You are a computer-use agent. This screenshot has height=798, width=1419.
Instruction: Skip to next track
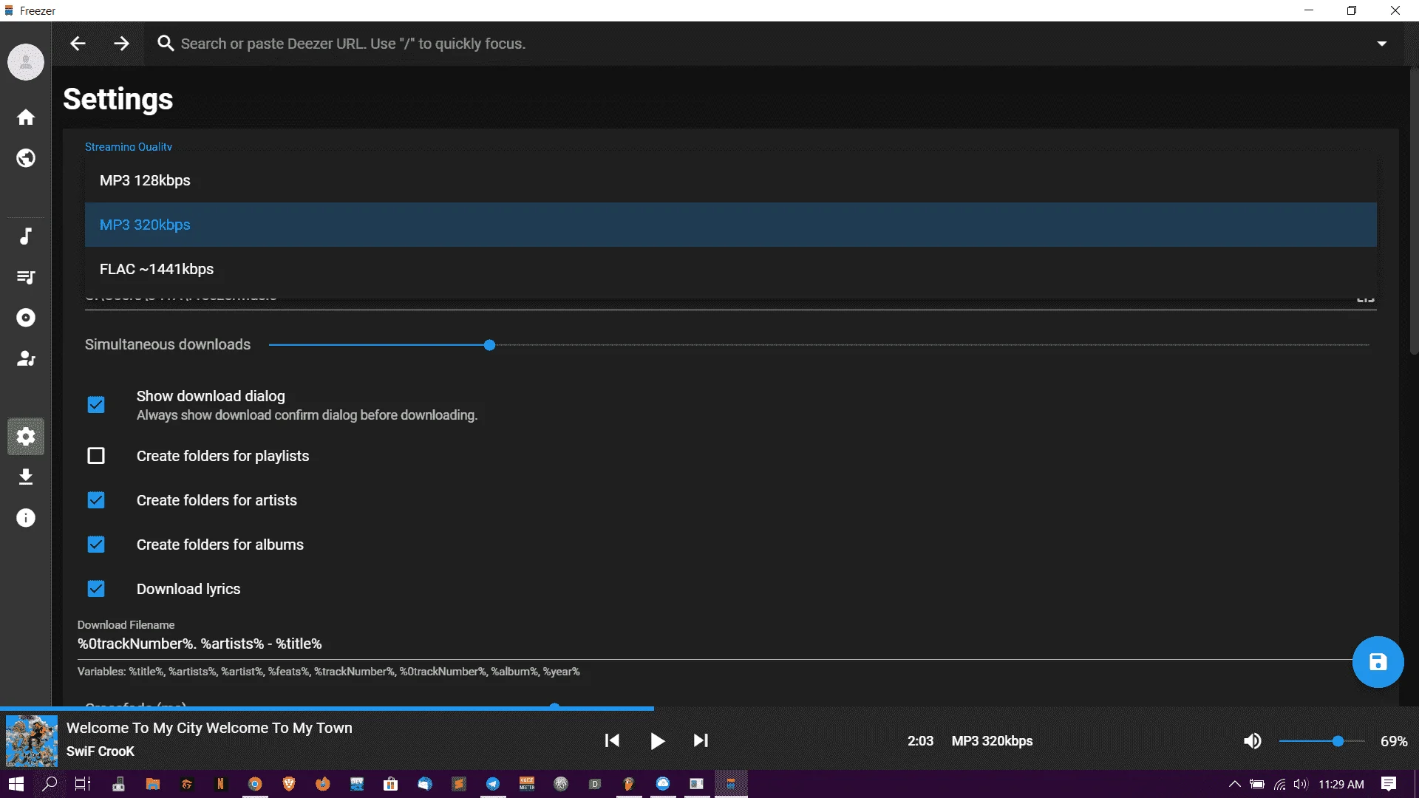(701, 740)
